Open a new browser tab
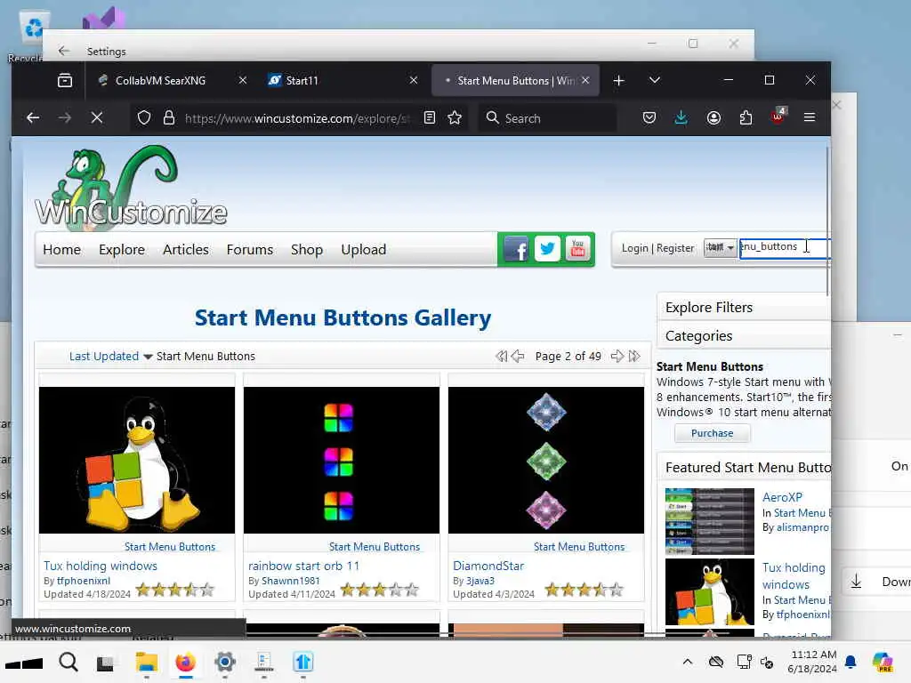 point(619,80)
